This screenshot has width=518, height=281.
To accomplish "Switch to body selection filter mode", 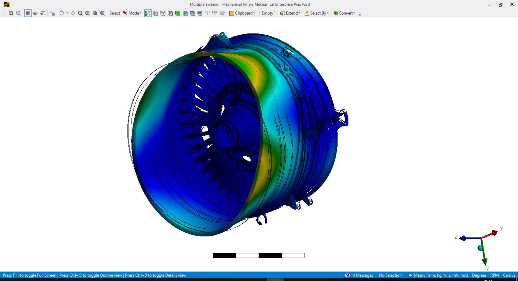I will (178, 13).
